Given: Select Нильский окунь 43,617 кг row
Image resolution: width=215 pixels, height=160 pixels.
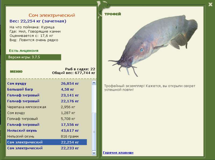Looking at the screenshot, I should [46, 130].
